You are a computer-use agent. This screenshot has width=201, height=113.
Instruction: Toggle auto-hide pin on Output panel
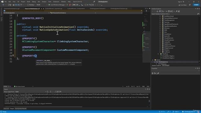tap(147, 89)
